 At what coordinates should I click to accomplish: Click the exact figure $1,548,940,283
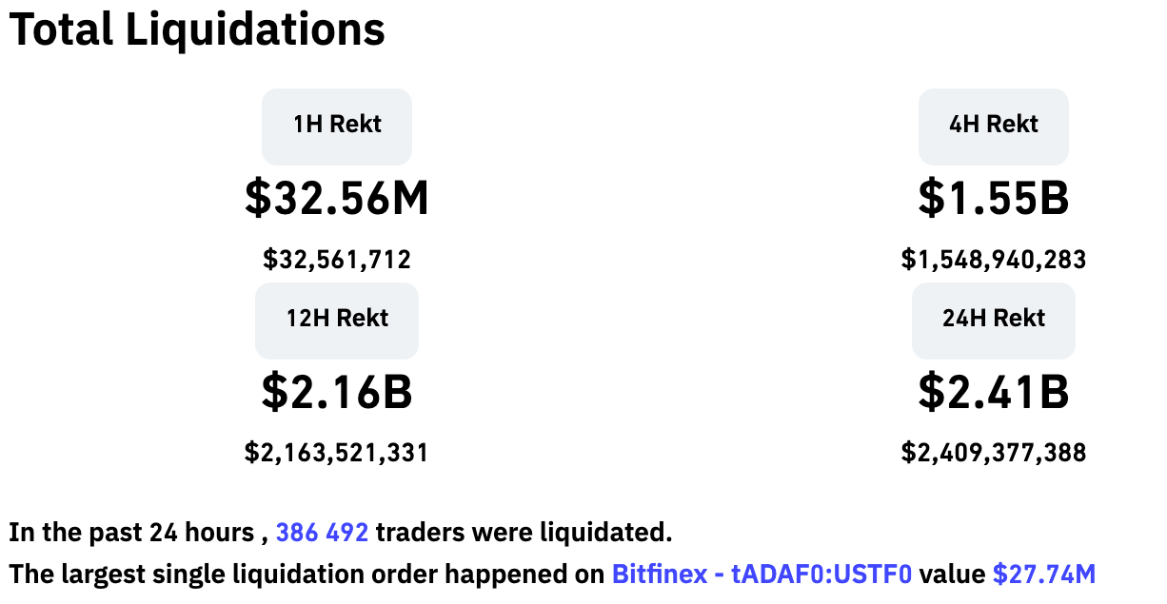click(x=993, y=259)
